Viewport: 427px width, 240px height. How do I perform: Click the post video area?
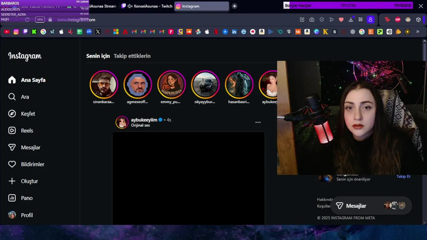[x=188, y=178]
